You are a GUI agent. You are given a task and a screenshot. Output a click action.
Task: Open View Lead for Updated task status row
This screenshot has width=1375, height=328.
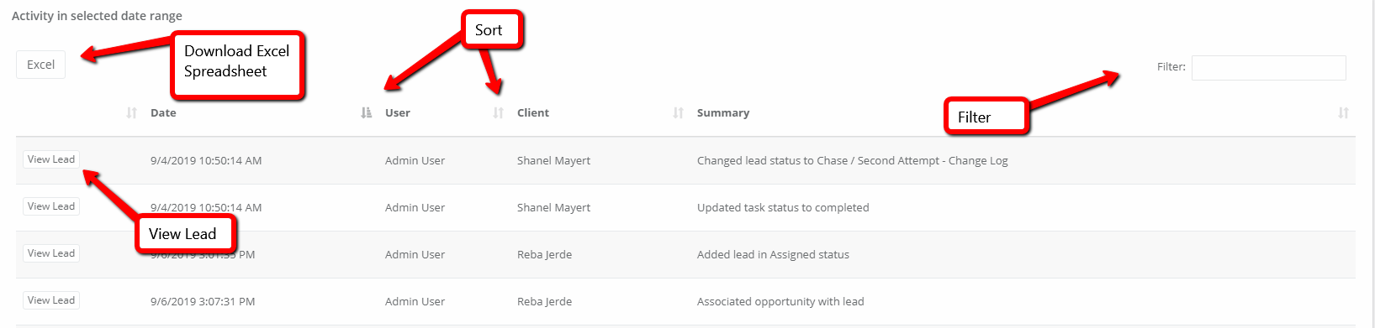(x=51, y=206)
